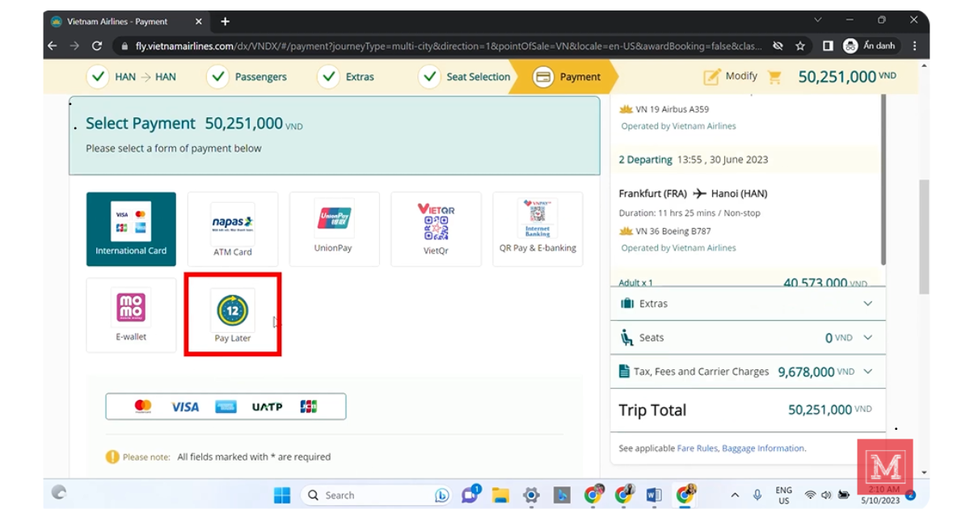Select Pay Later option

[x=233, y=315]
